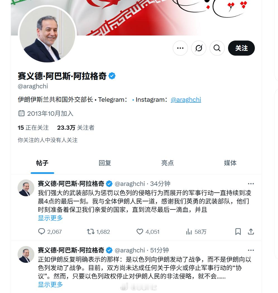Open the large profile avatar photo

[47, 34]
